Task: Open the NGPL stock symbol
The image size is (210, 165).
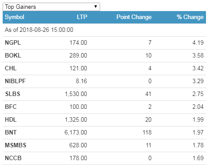Action: point(13,42)
